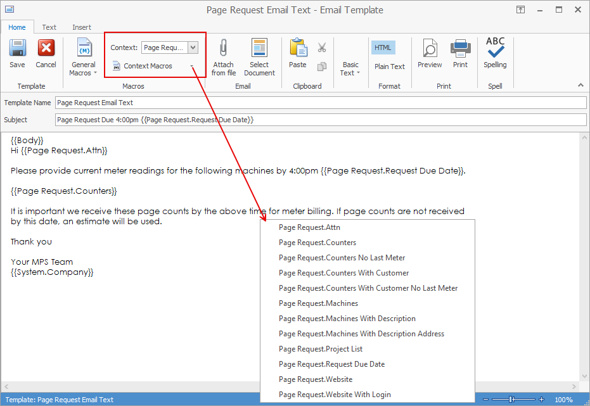This screenshot has height=406, width=590.
Task: Click the editor scroll up arrow
Action: coord(584,137)
